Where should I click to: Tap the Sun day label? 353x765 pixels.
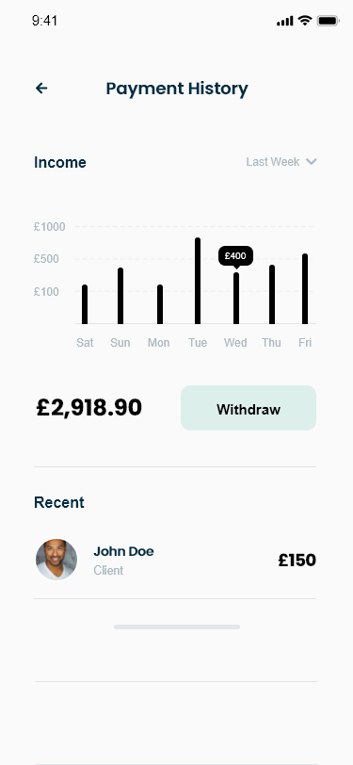click(x=120, y=343)
